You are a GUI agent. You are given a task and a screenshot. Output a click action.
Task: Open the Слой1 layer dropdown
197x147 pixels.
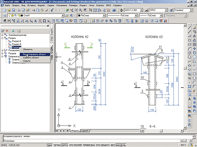[x=36, y=15]
